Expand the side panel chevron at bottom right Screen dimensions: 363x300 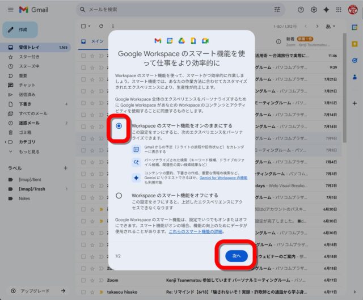[x=354, y=292]
